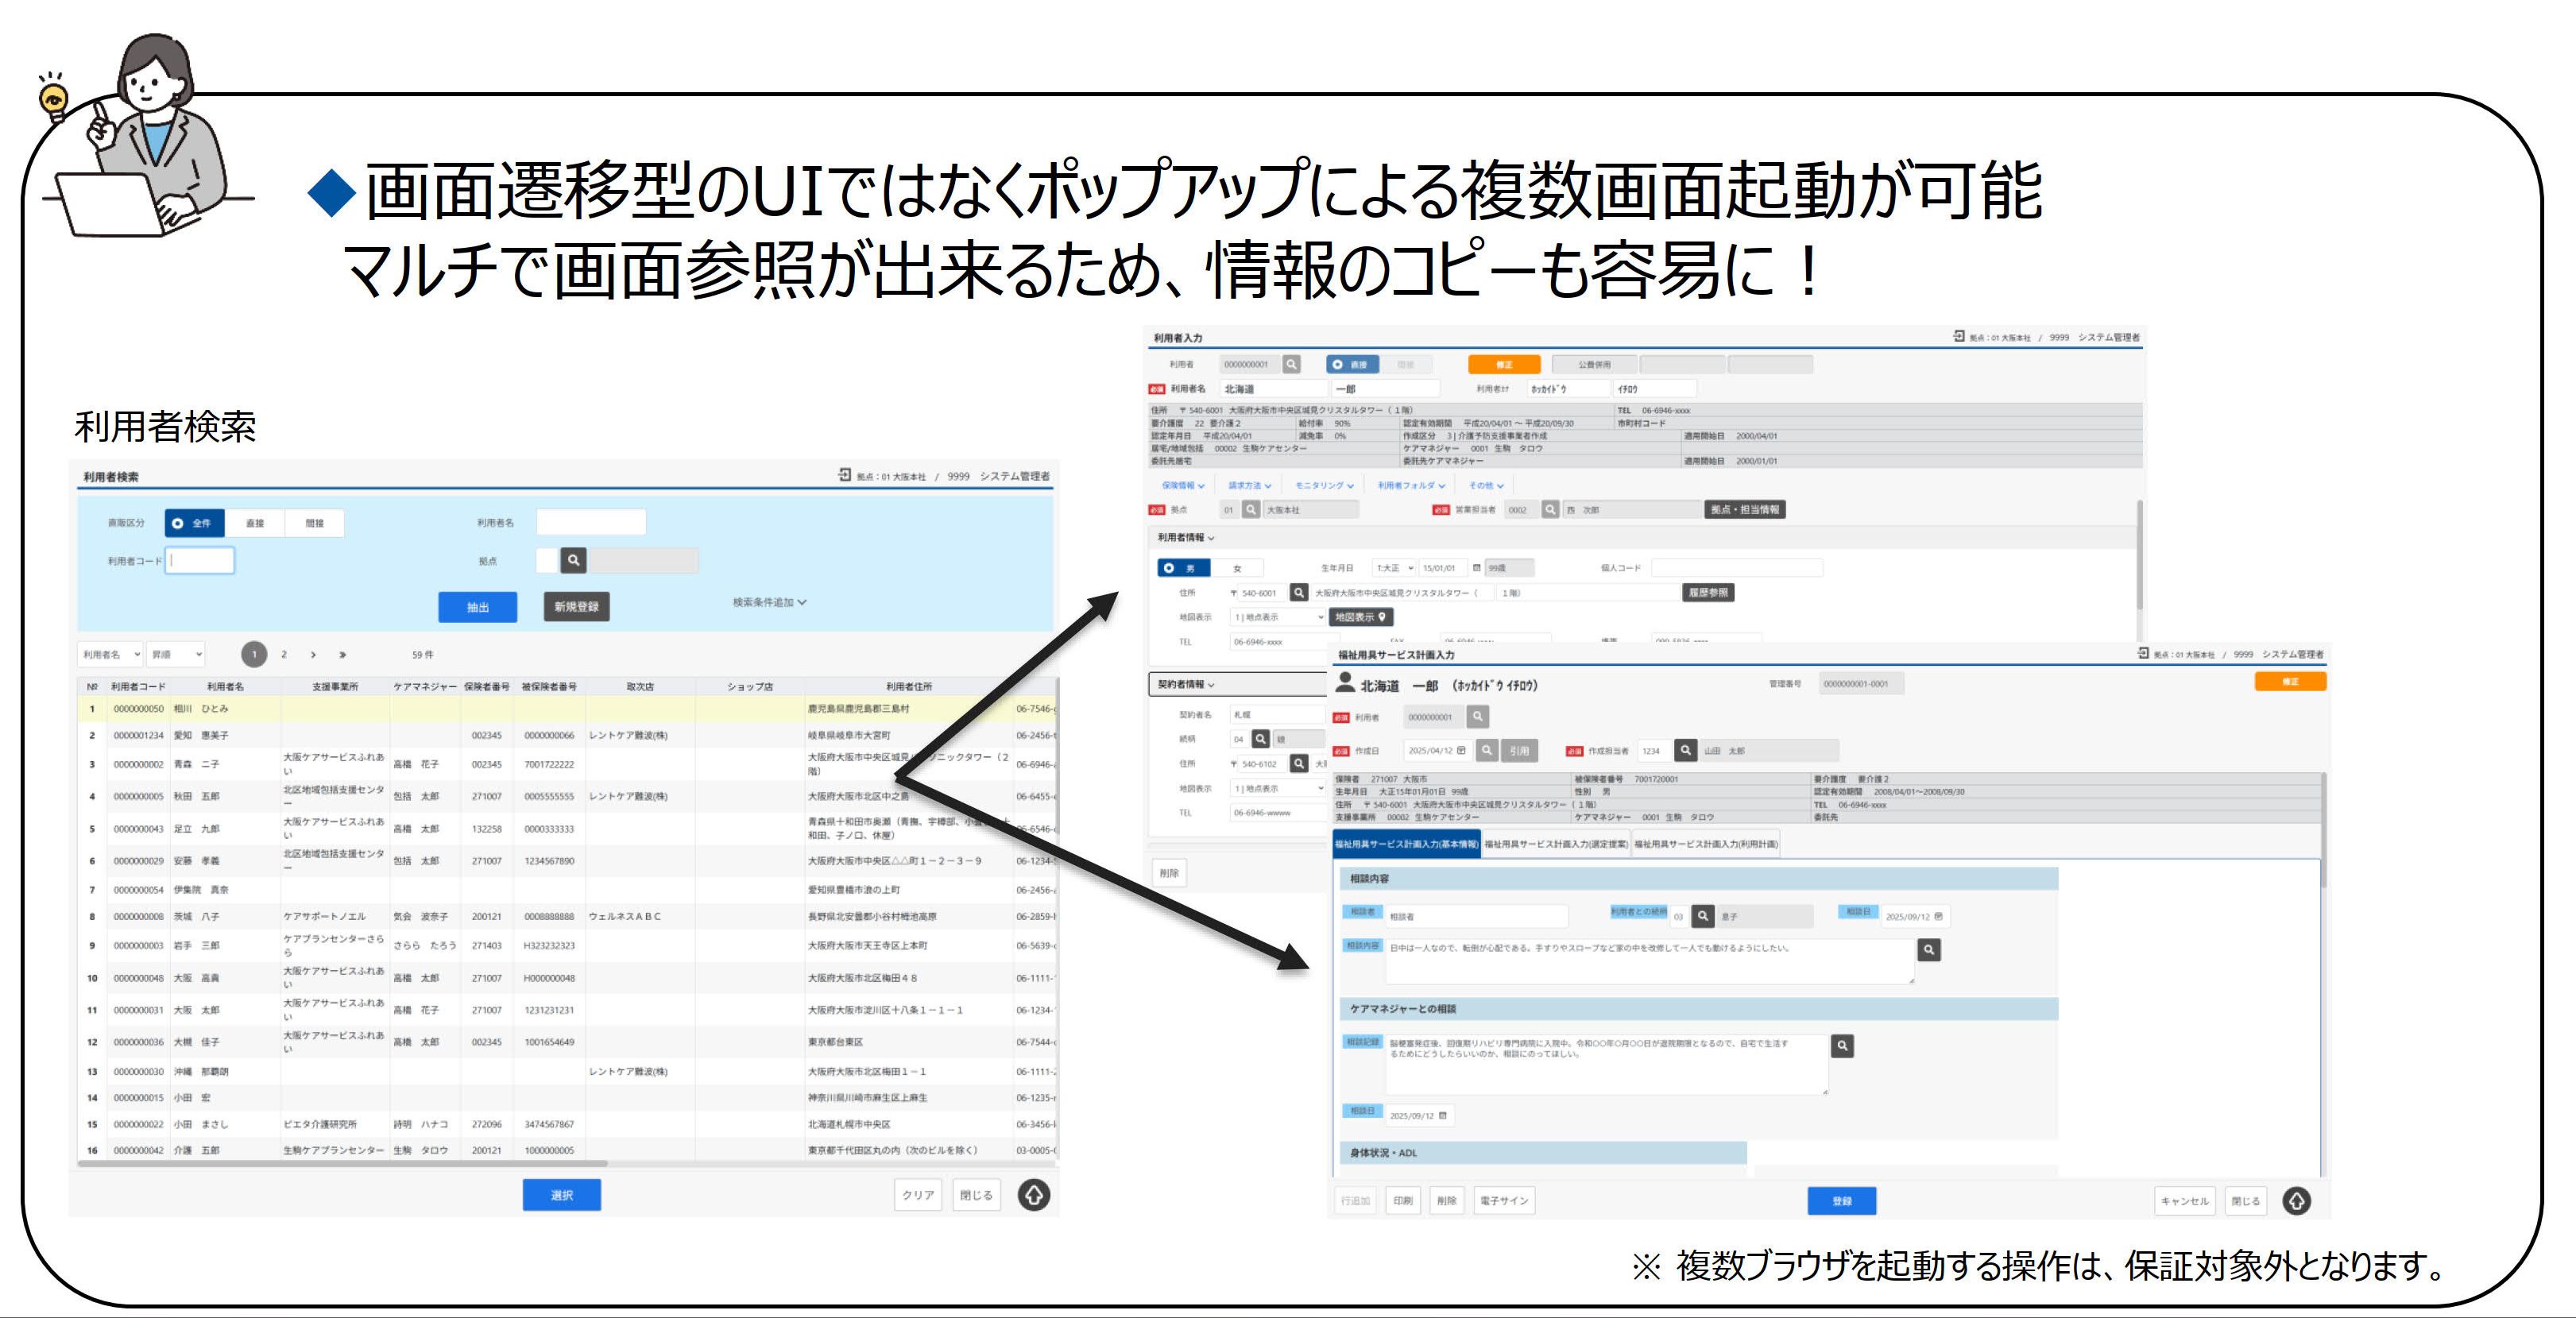Open the 拠点 lookup magnifier on the search screen
2576x1318 pixels.
click(574, 560)
